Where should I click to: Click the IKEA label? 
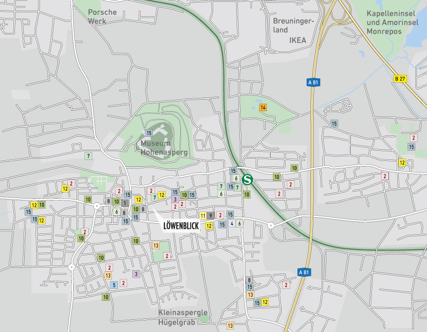298,40
